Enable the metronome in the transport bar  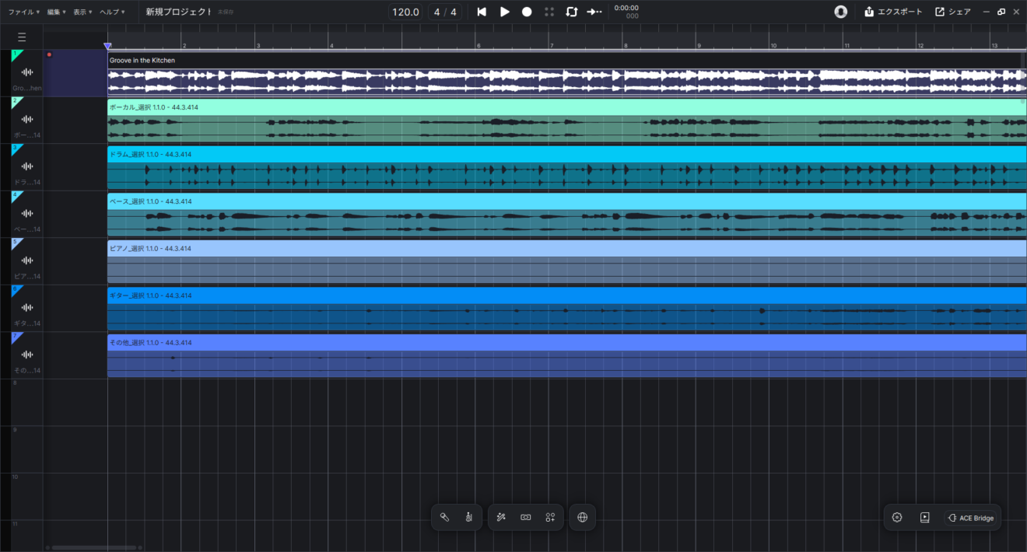click(x=549, y=12)
